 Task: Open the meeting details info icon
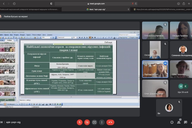[x=172, y=122]
